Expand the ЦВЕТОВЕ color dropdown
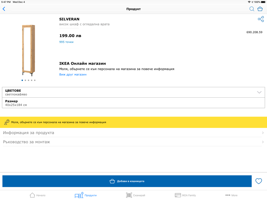The height and width of the screenshot is (200, 267). pos(133,92)
